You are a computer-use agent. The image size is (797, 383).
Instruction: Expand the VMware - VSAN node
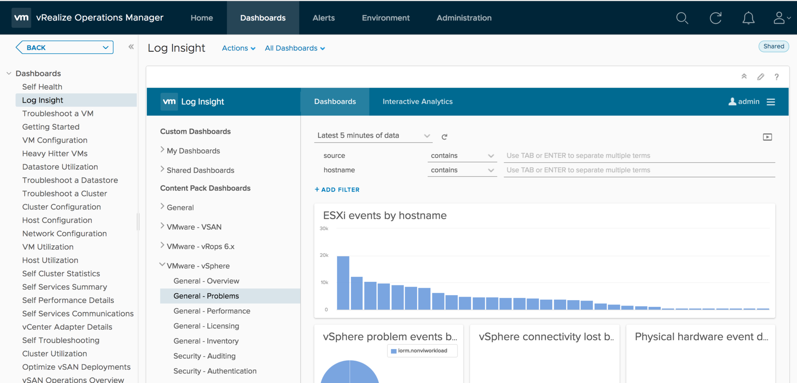162,226
